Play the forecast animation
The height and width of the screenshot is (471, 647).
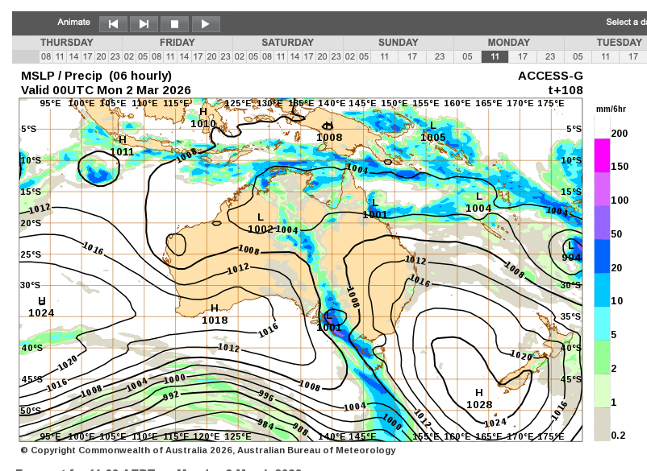point(205,24)
